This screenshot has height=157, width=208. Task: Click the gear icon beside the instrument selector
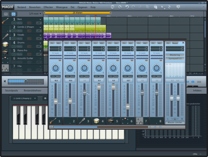point(45,98)
